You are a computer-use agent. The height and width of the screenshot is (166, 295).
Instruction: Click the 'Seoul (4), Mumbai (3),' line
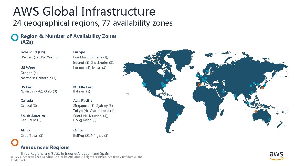point(90,116)
